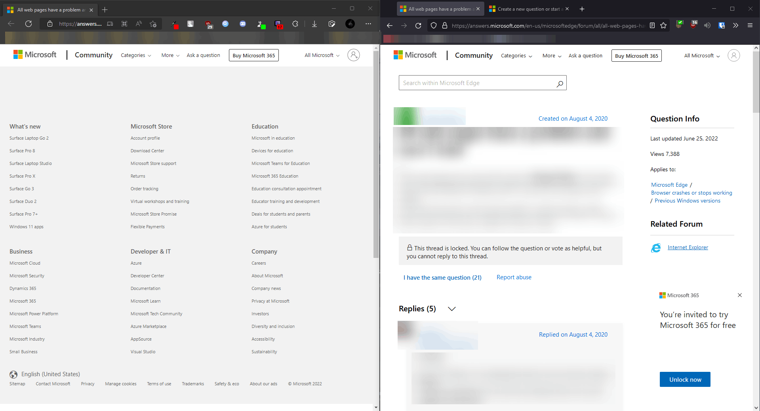
Task: Click 'Buy Microsoft 365' button in Firefox window
Action: [636, 56]
